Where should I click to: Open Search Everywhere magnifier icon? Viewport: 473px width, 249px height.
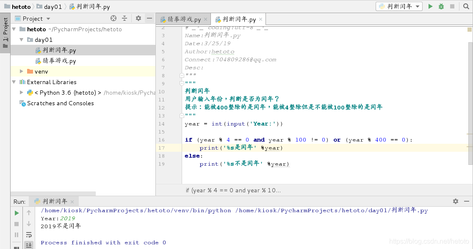pos(466,6)
